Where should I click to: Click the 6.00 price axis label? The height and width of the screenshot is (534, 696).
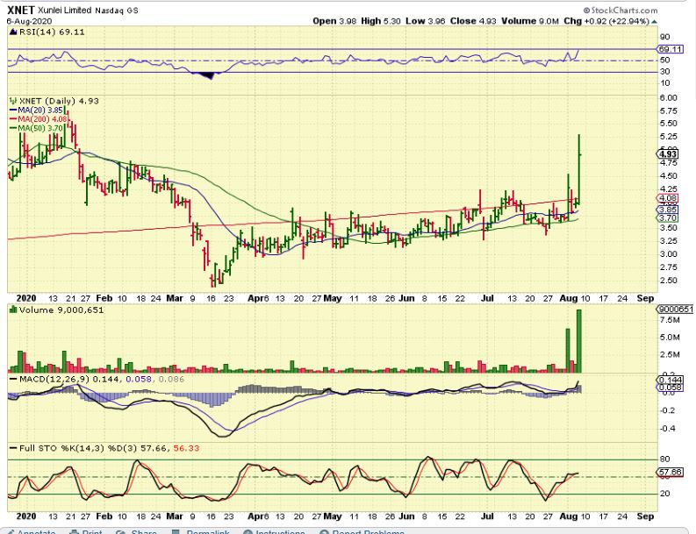pos(669,97)
